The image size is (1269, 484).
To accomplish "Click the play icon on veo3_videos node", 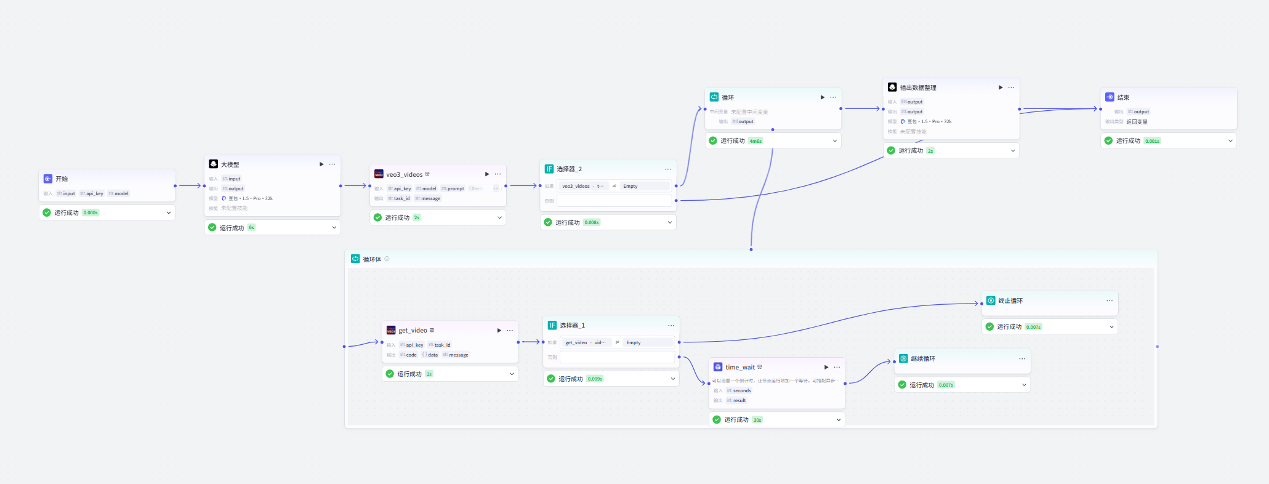I will click(x=487, y=174).
